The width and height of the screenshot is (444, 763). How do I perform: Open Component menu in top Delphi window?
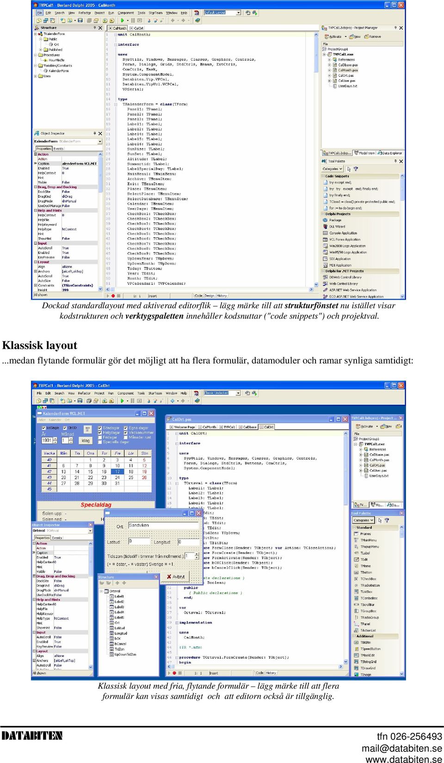(126, 13)
